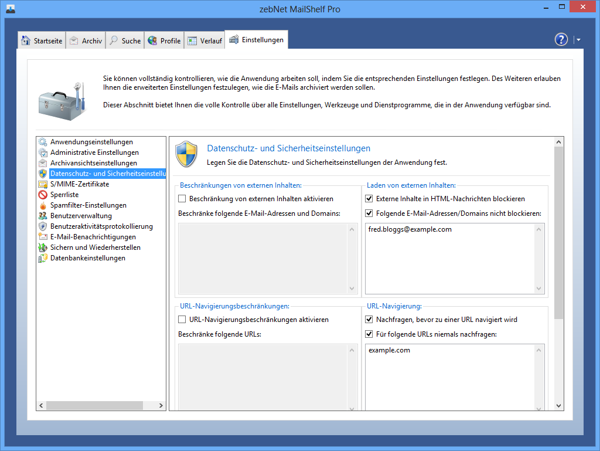
Task: Click the settings panel vertical scrollbar thumb
Action: (558, 233)
